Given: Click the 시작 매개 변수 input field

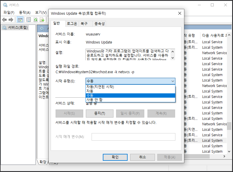Looking at the screenshot, I should pyautogui.click(x=133, y=137).
